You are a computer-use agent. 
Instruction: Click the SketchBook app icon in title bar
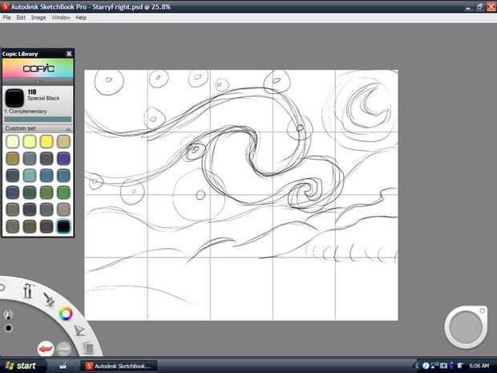pos(5,6)
